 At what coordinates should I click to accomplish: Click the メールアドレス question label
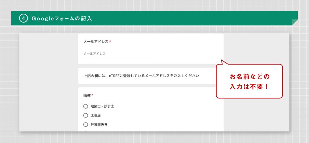pos(96,42)
